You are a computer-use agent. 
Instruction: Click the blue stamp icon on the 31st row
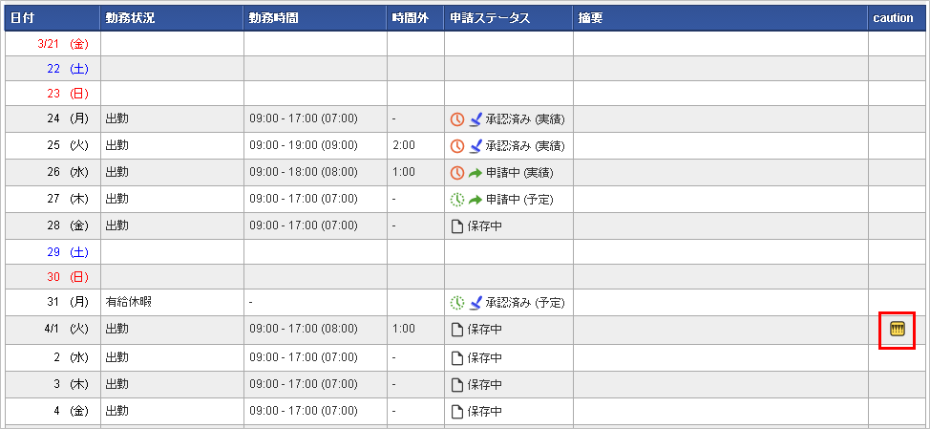[x=476, y=303]
